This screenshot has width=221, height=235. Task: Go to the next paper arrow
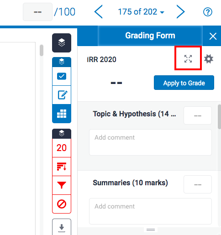coord(181,12)
